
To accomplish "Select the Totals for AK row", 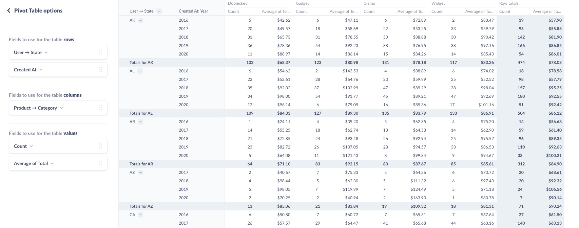I will pyautogui.click(x=141, y=63).
